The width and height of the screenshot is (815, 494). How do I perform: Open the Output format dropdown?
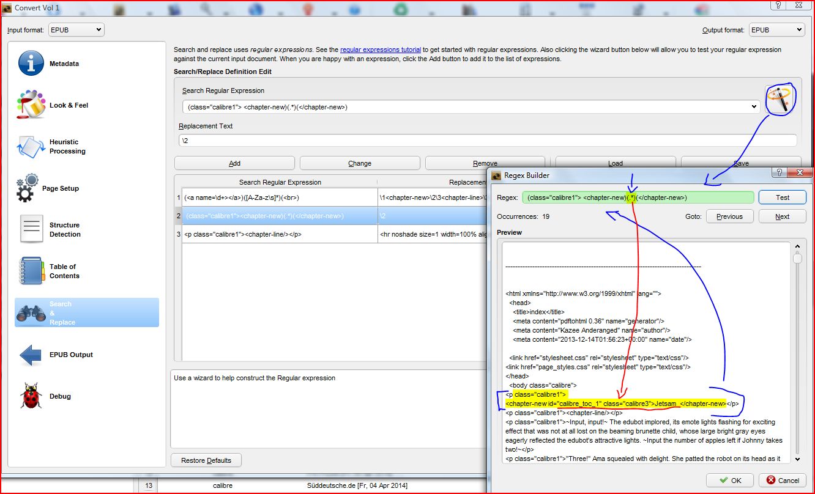(x=776, y=29)
